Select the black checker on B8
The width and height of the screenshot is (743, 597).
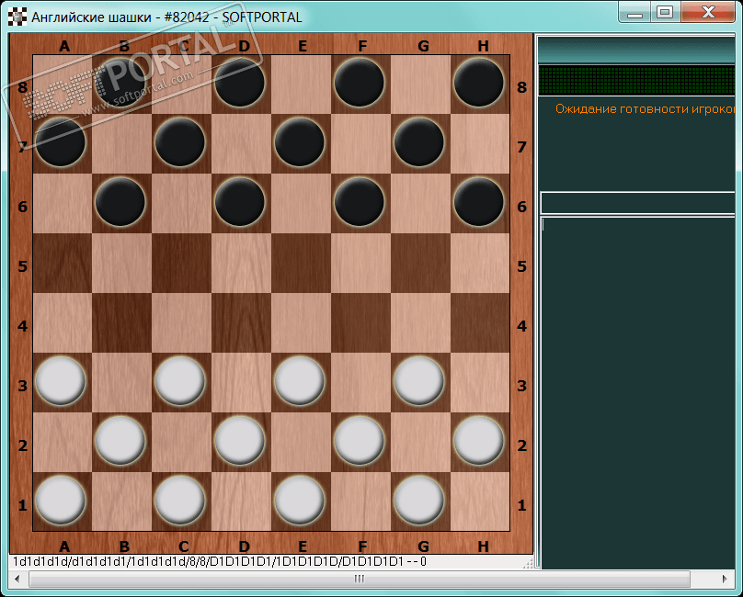120,83
